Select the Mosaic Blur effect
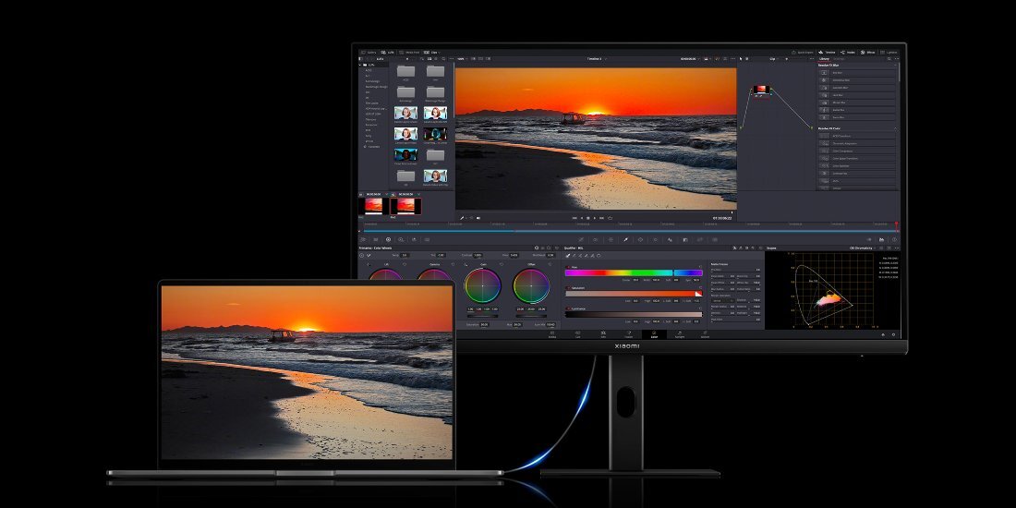 (x=856, y=103)
